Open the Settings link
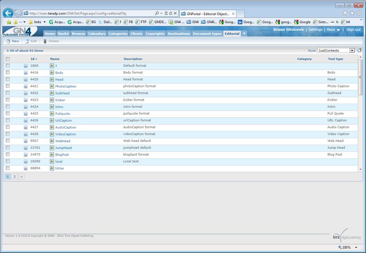This screenshot has height=253, width=366. (x=315, y=29)
